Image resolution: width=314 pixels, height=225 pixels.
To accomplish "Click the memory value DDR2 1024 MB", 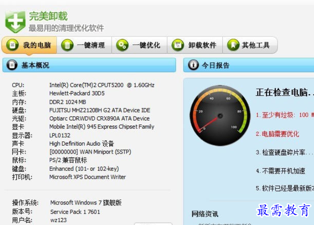I will tap(67, 102).
